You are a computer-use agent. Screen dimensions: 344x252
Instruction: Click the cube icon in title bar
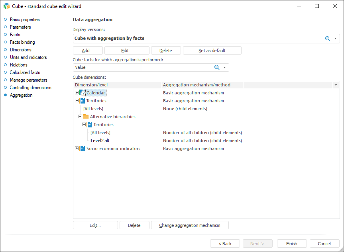[6, 6]
